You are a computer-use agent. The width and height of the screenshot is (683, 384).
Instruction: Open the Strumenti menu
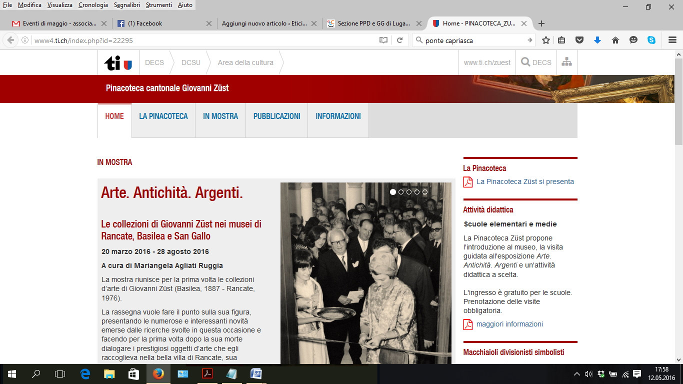[160, 5]
